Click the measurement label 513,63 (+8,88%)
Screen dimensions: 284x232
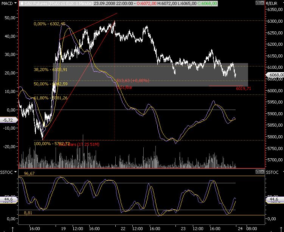(133, 80)
